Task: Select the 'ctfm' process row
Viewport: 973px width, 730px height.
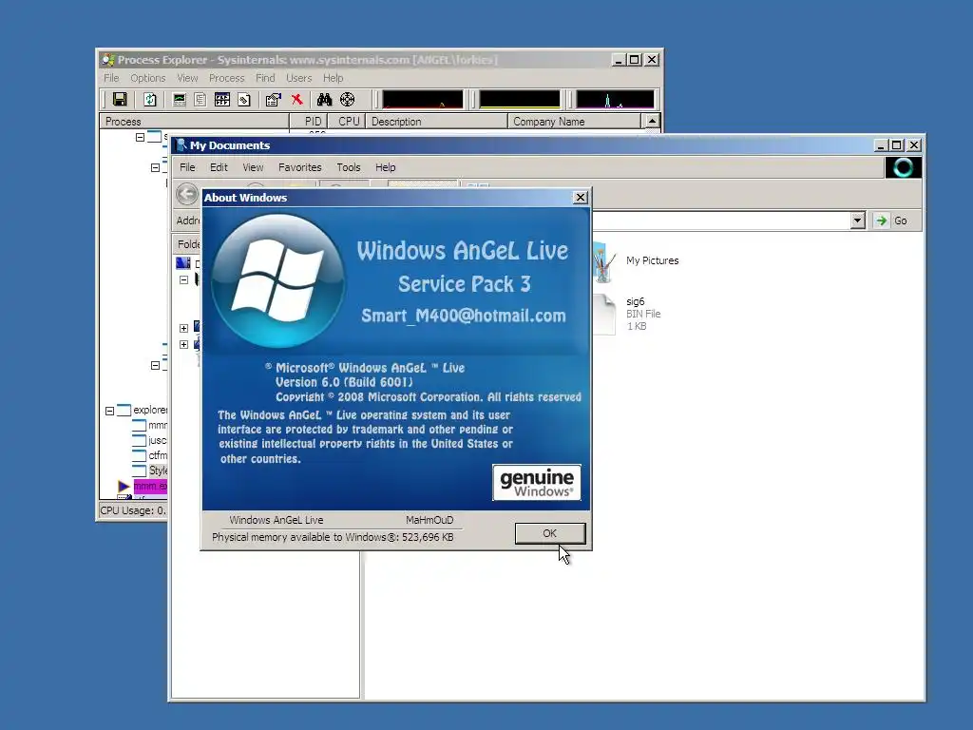Action: pyautogui.click(x=158, y=455)
